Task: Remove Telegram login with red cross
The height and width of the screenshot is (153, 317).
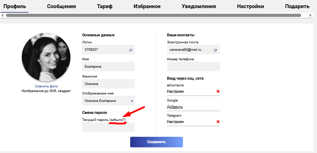Action: (218, 122)
